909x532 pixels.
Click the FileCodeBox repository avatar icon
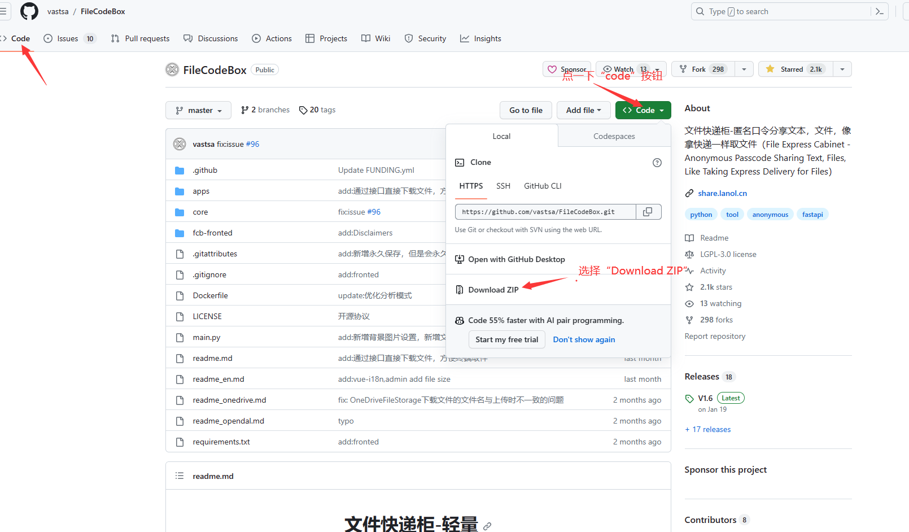point(172,69)
